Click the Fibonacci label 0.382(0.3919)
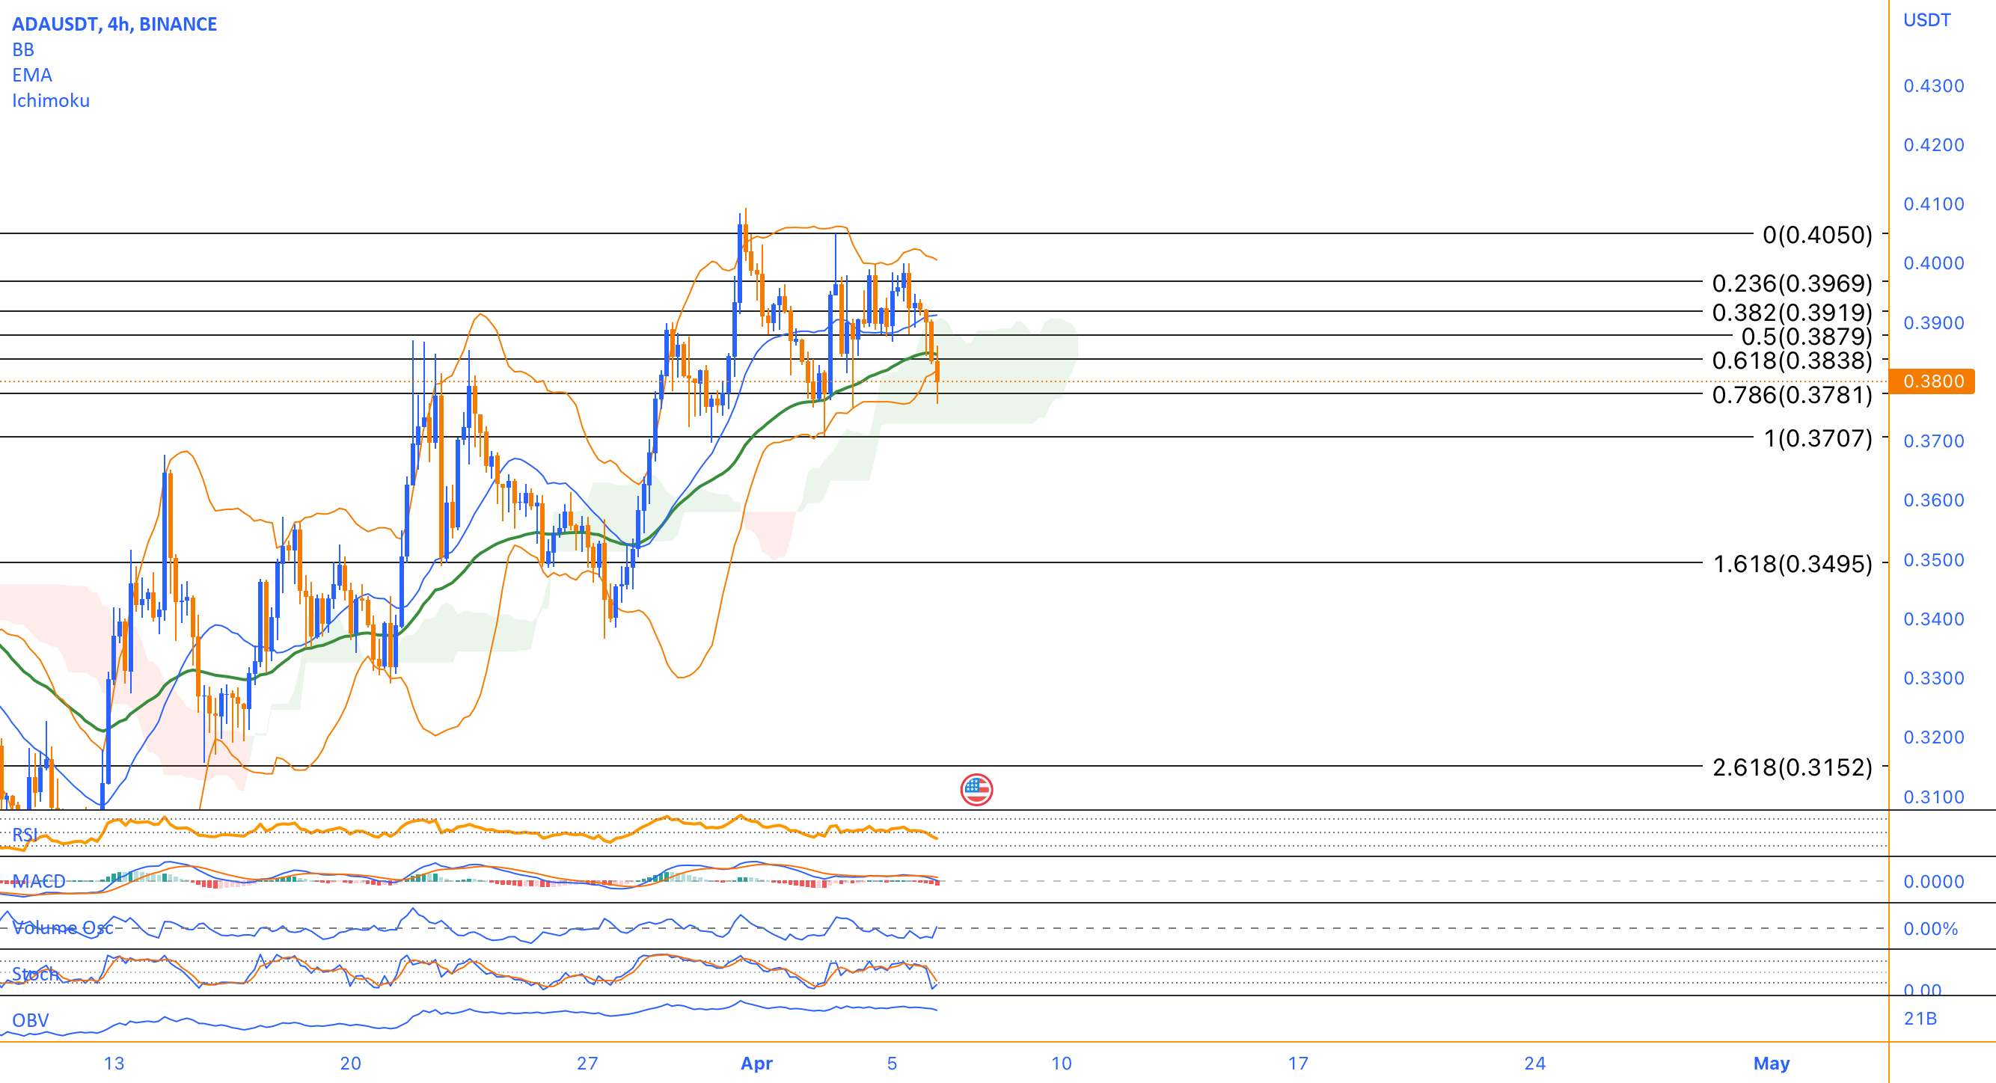 click(1793, 313)
